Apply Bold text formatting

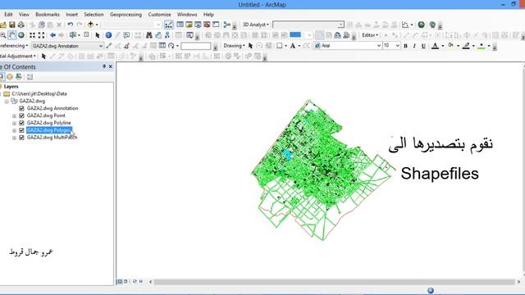tap(405, 46)
